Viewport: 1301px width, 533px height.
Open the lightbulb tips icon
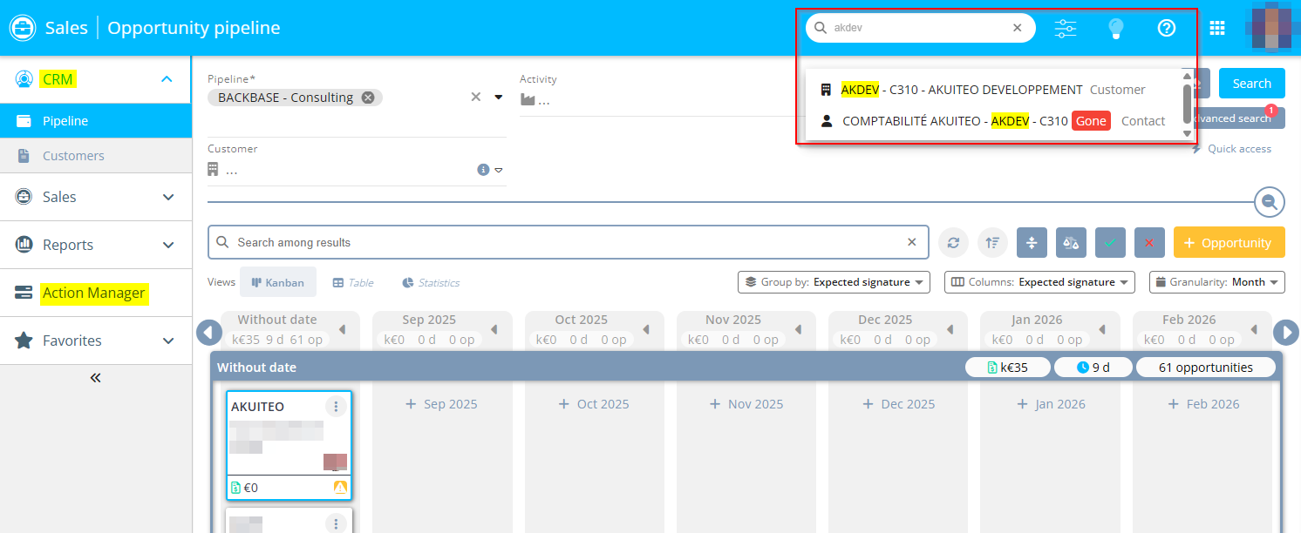(1115, 28)
